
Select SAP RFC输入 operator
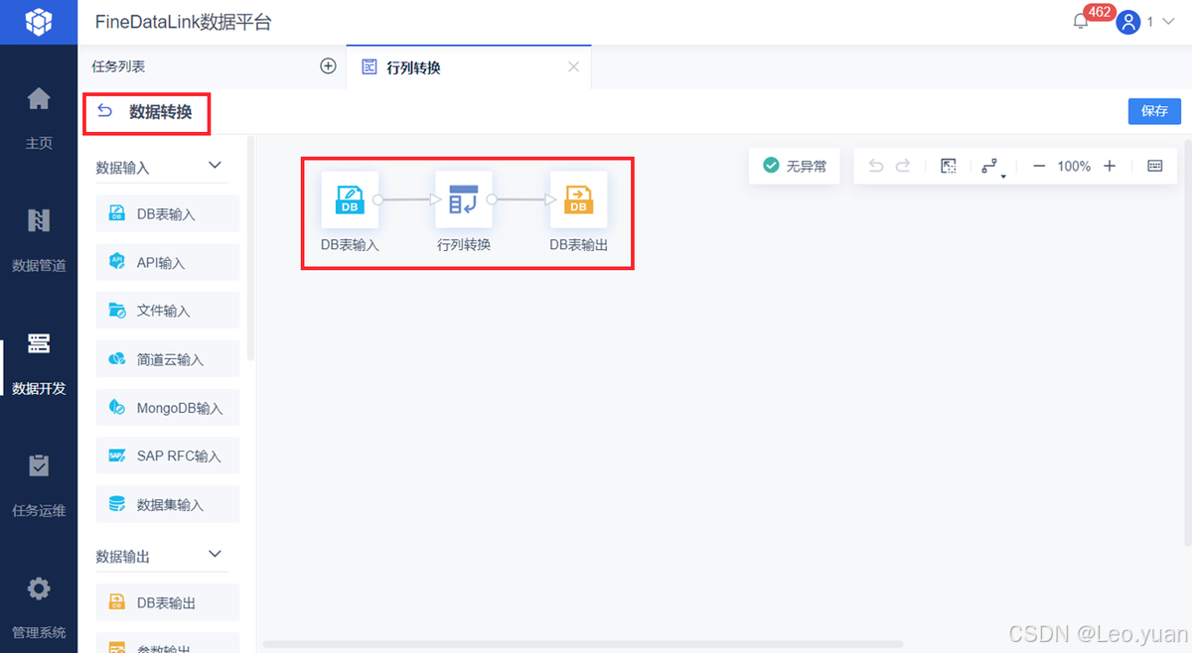tap(168, 457)
